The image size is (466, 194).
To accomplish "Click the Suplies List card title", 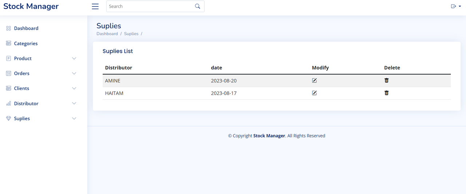I will click(118, 51).
